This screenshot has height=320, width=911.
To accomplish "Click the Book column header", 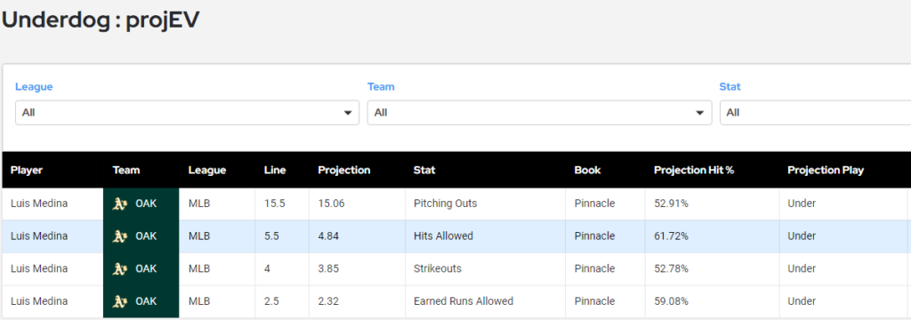I will (x=587, y=170).
